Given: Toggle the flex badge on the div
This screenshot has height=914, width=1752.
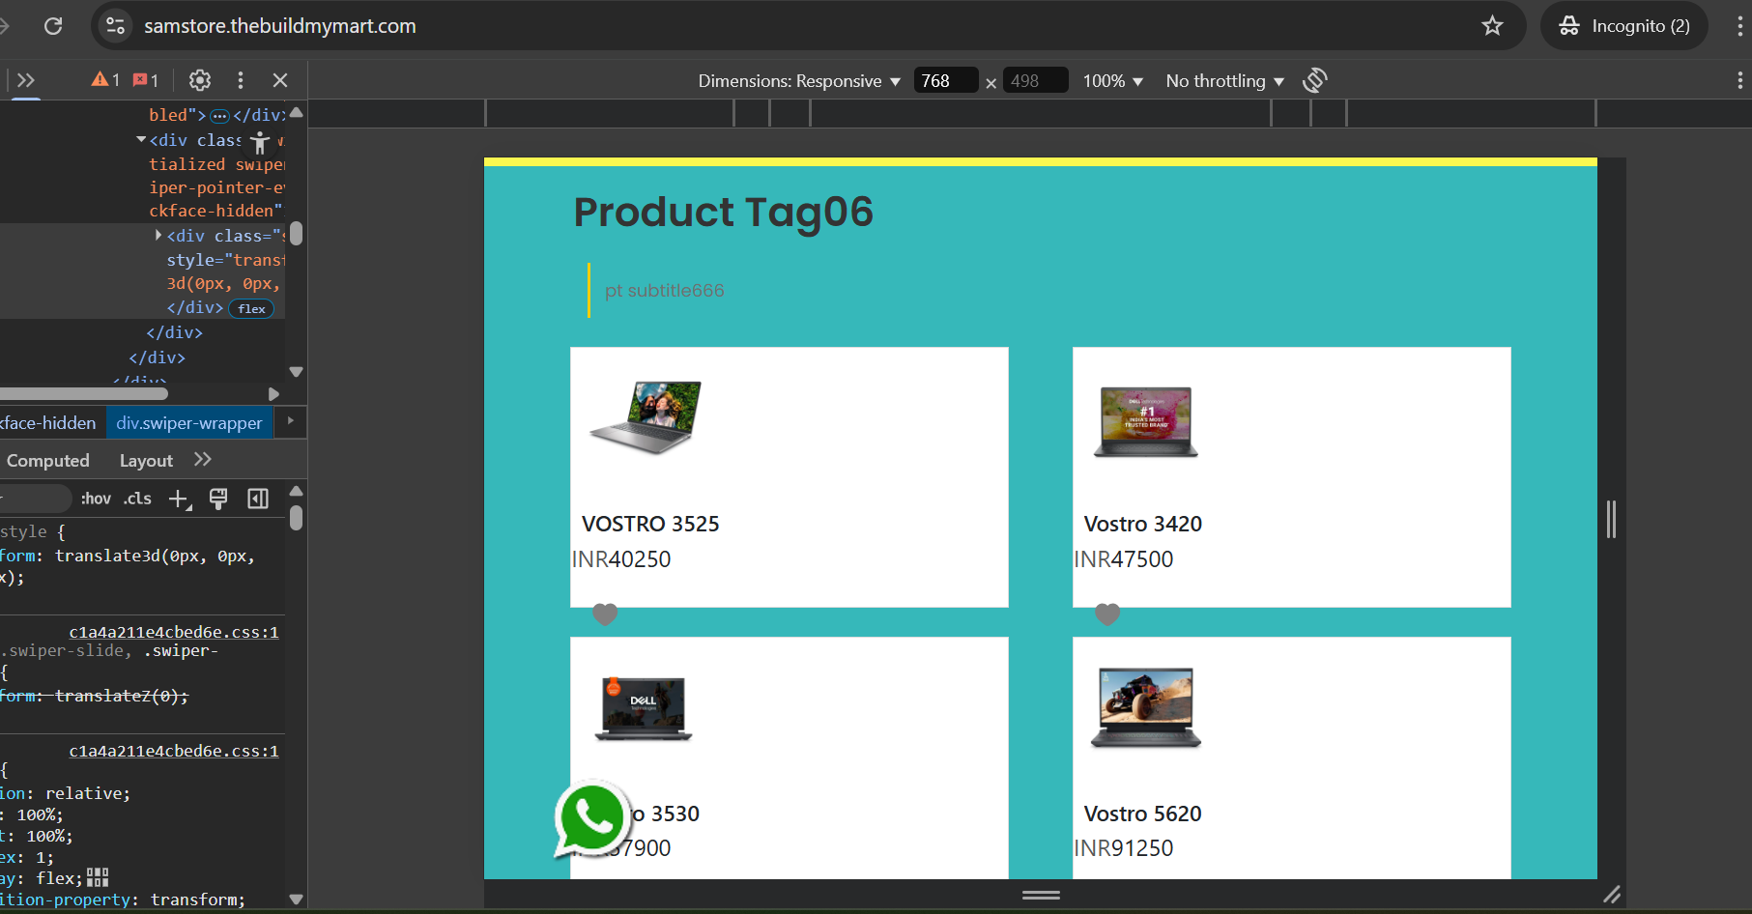Looking at the screenshot, I should coord(251,309).
